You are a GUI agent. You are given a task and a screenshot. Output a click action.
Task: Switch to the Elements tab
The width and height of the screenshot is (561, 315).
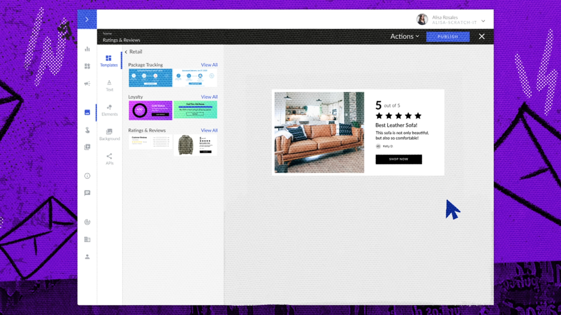[x=109, y=110]
